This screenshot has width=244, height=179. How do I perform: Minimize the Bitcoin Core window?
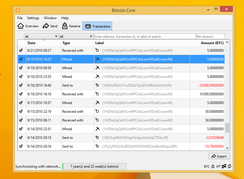208,10
